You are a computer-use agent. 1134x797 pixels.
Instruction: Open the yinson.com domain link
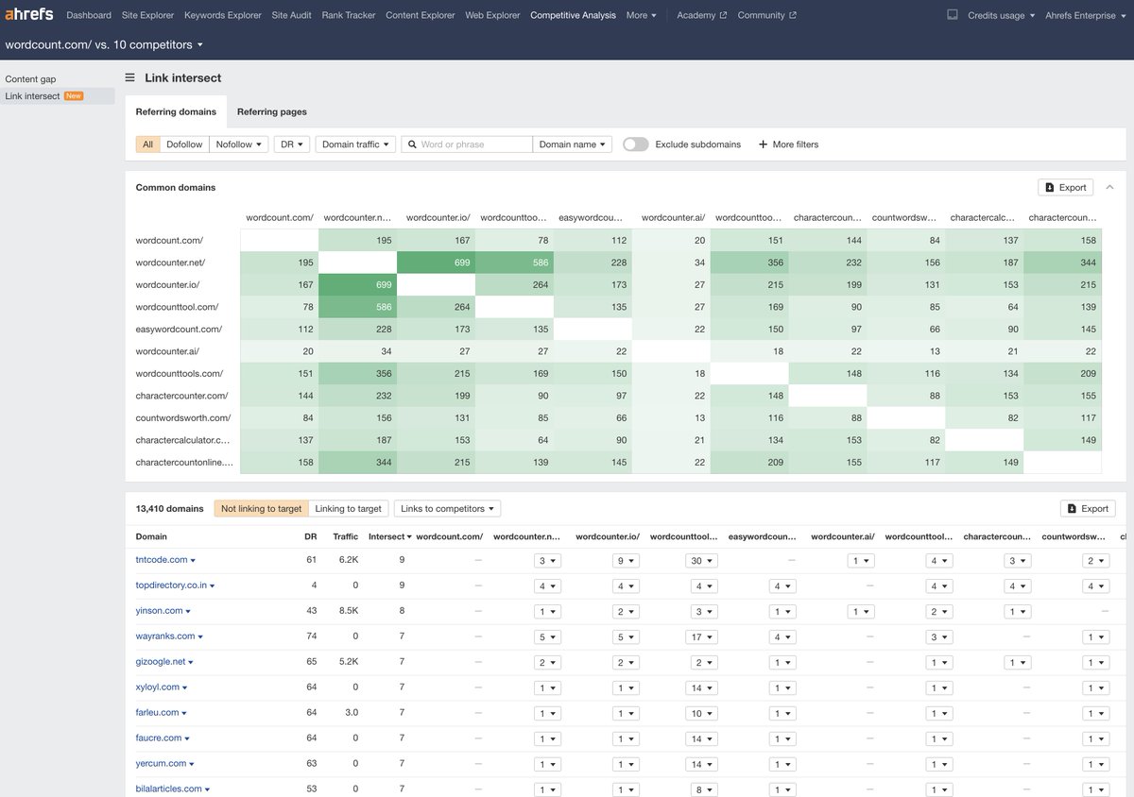click(160, 611)
